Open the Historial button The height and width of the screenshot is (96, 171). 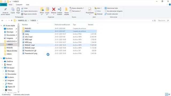click(x=99, y=14)
